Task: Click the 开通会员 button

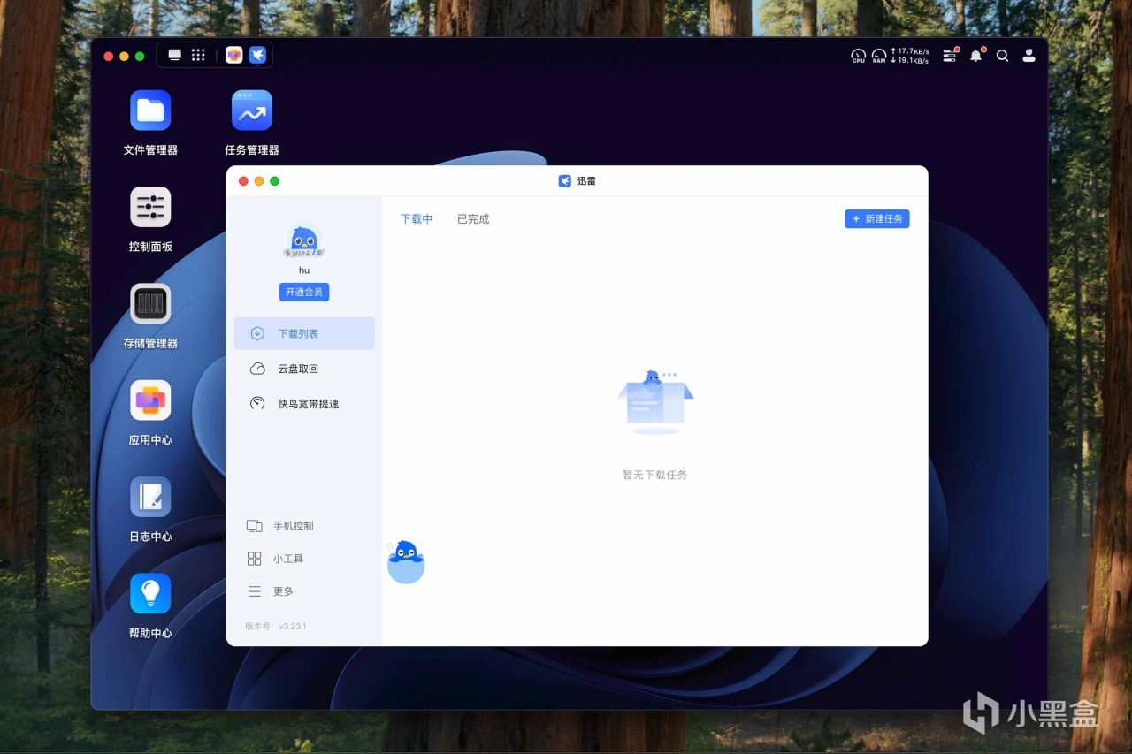Action: click(x=304, y=292)
